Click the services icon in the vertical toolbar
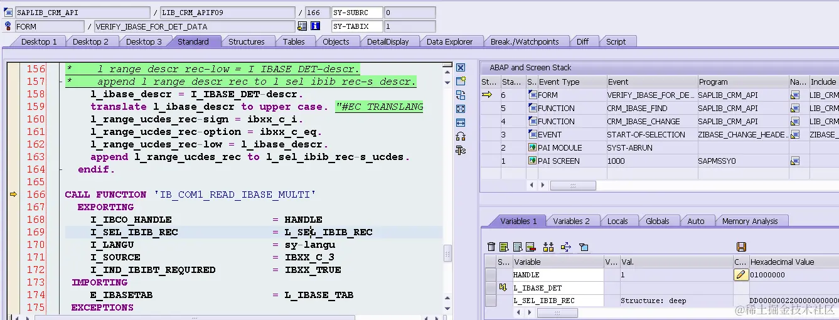The image size is (839, 320). pyautogui.click(x=461, y=136)
